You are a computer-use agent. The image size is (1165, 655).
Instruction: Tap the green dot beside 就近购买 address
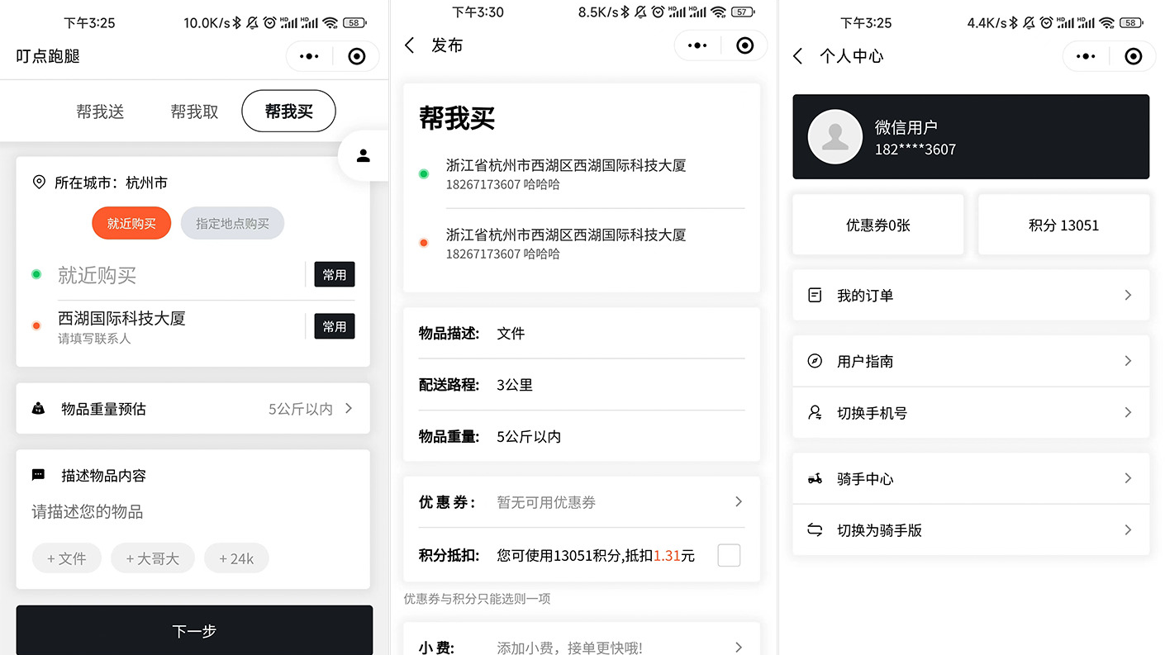point(36,274)
